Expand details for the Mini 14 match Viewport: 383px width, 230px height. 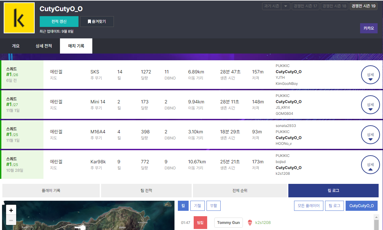370,105
